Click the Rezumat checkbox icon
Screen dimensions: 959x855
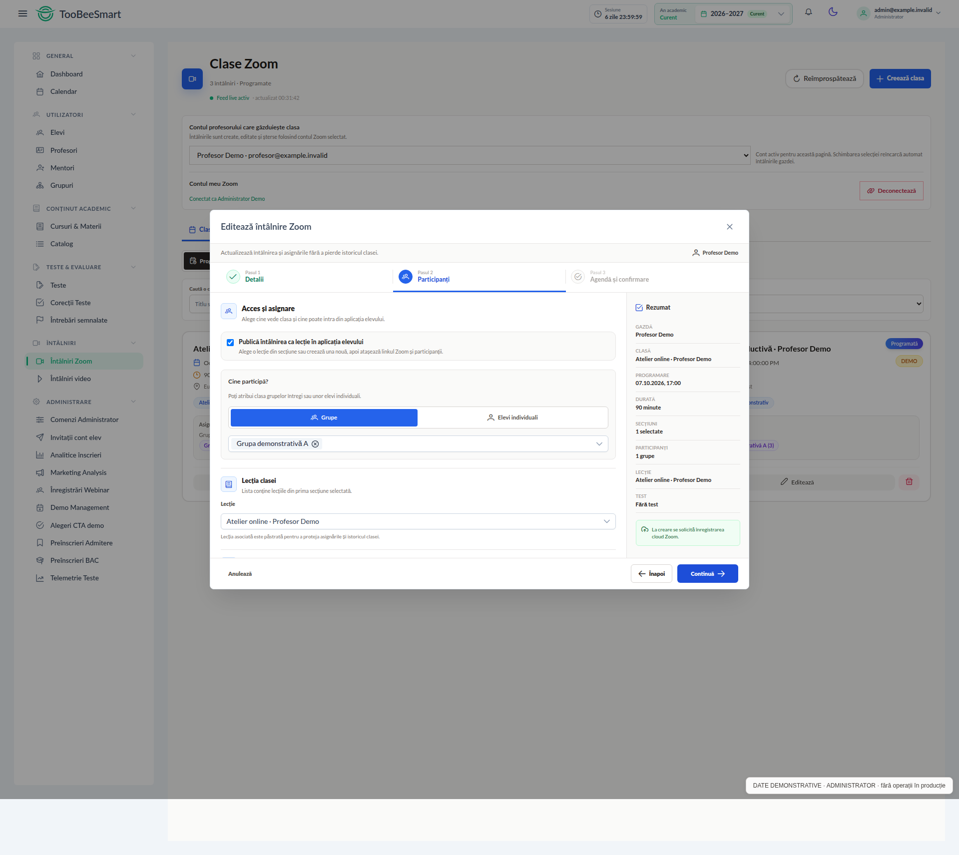(639, 308)
